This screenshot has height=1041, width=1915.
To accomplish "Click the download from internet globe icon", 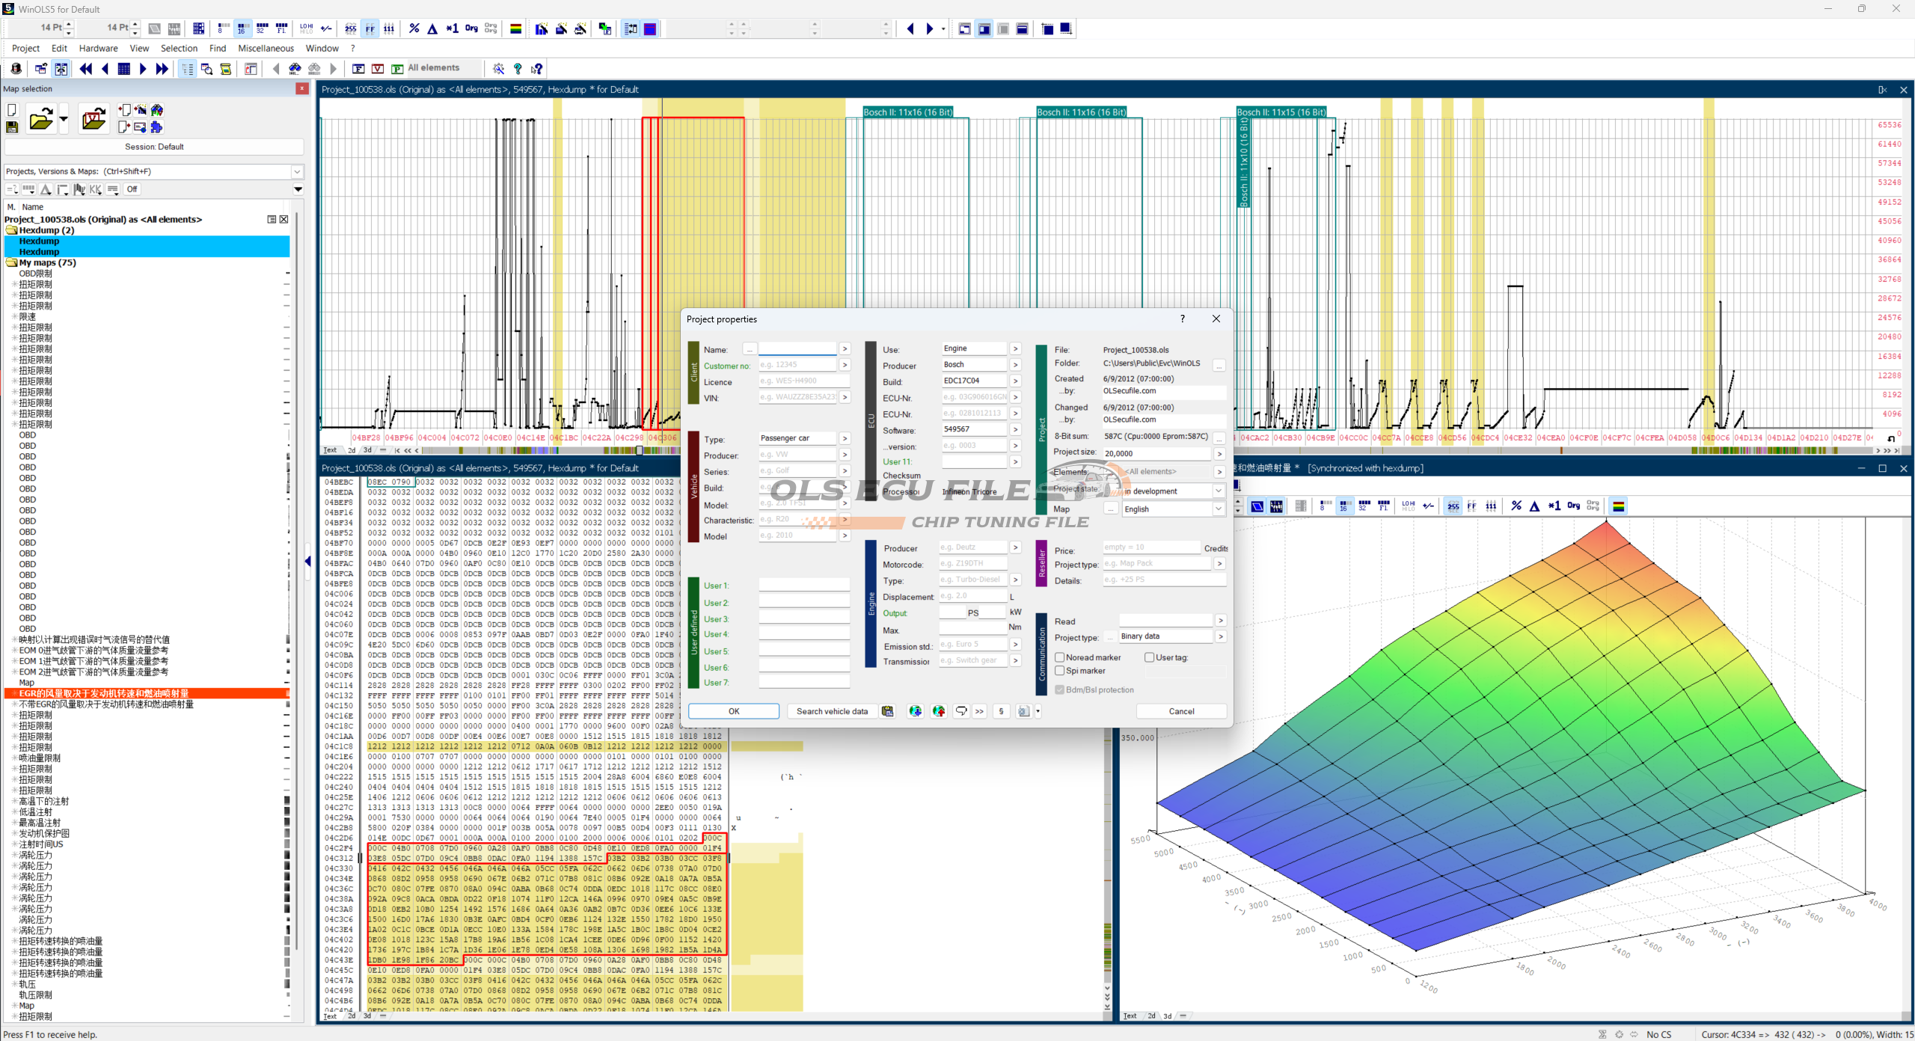I will tap(915, 711).
